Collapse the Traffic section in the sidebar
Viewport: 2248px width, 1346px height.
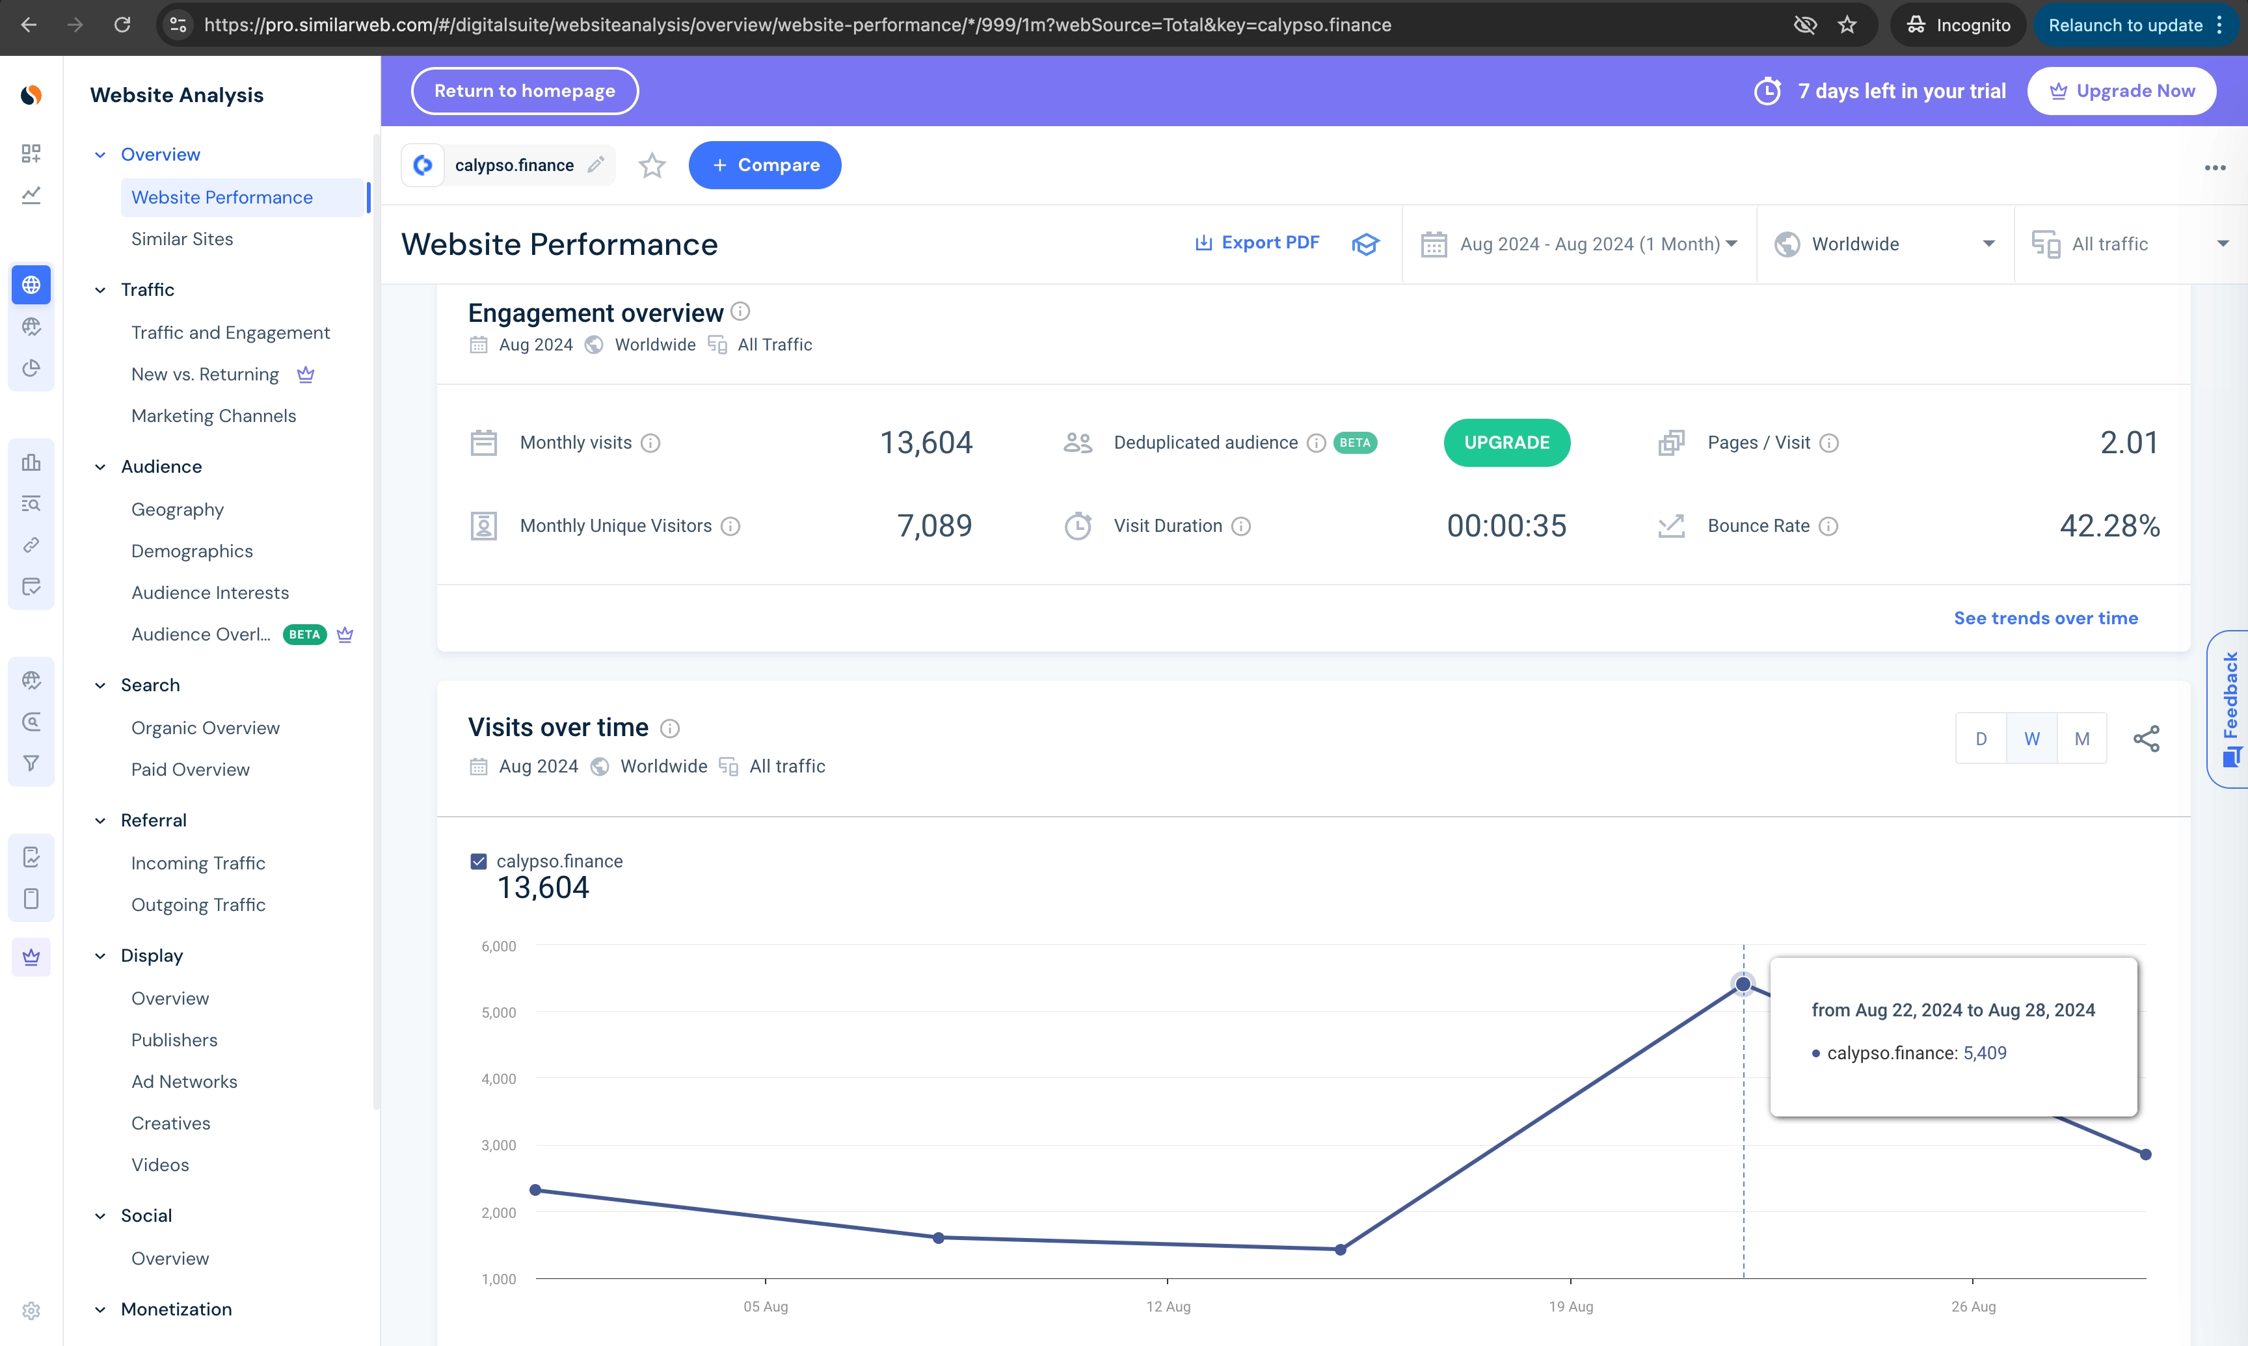click(x=100, y=289)
